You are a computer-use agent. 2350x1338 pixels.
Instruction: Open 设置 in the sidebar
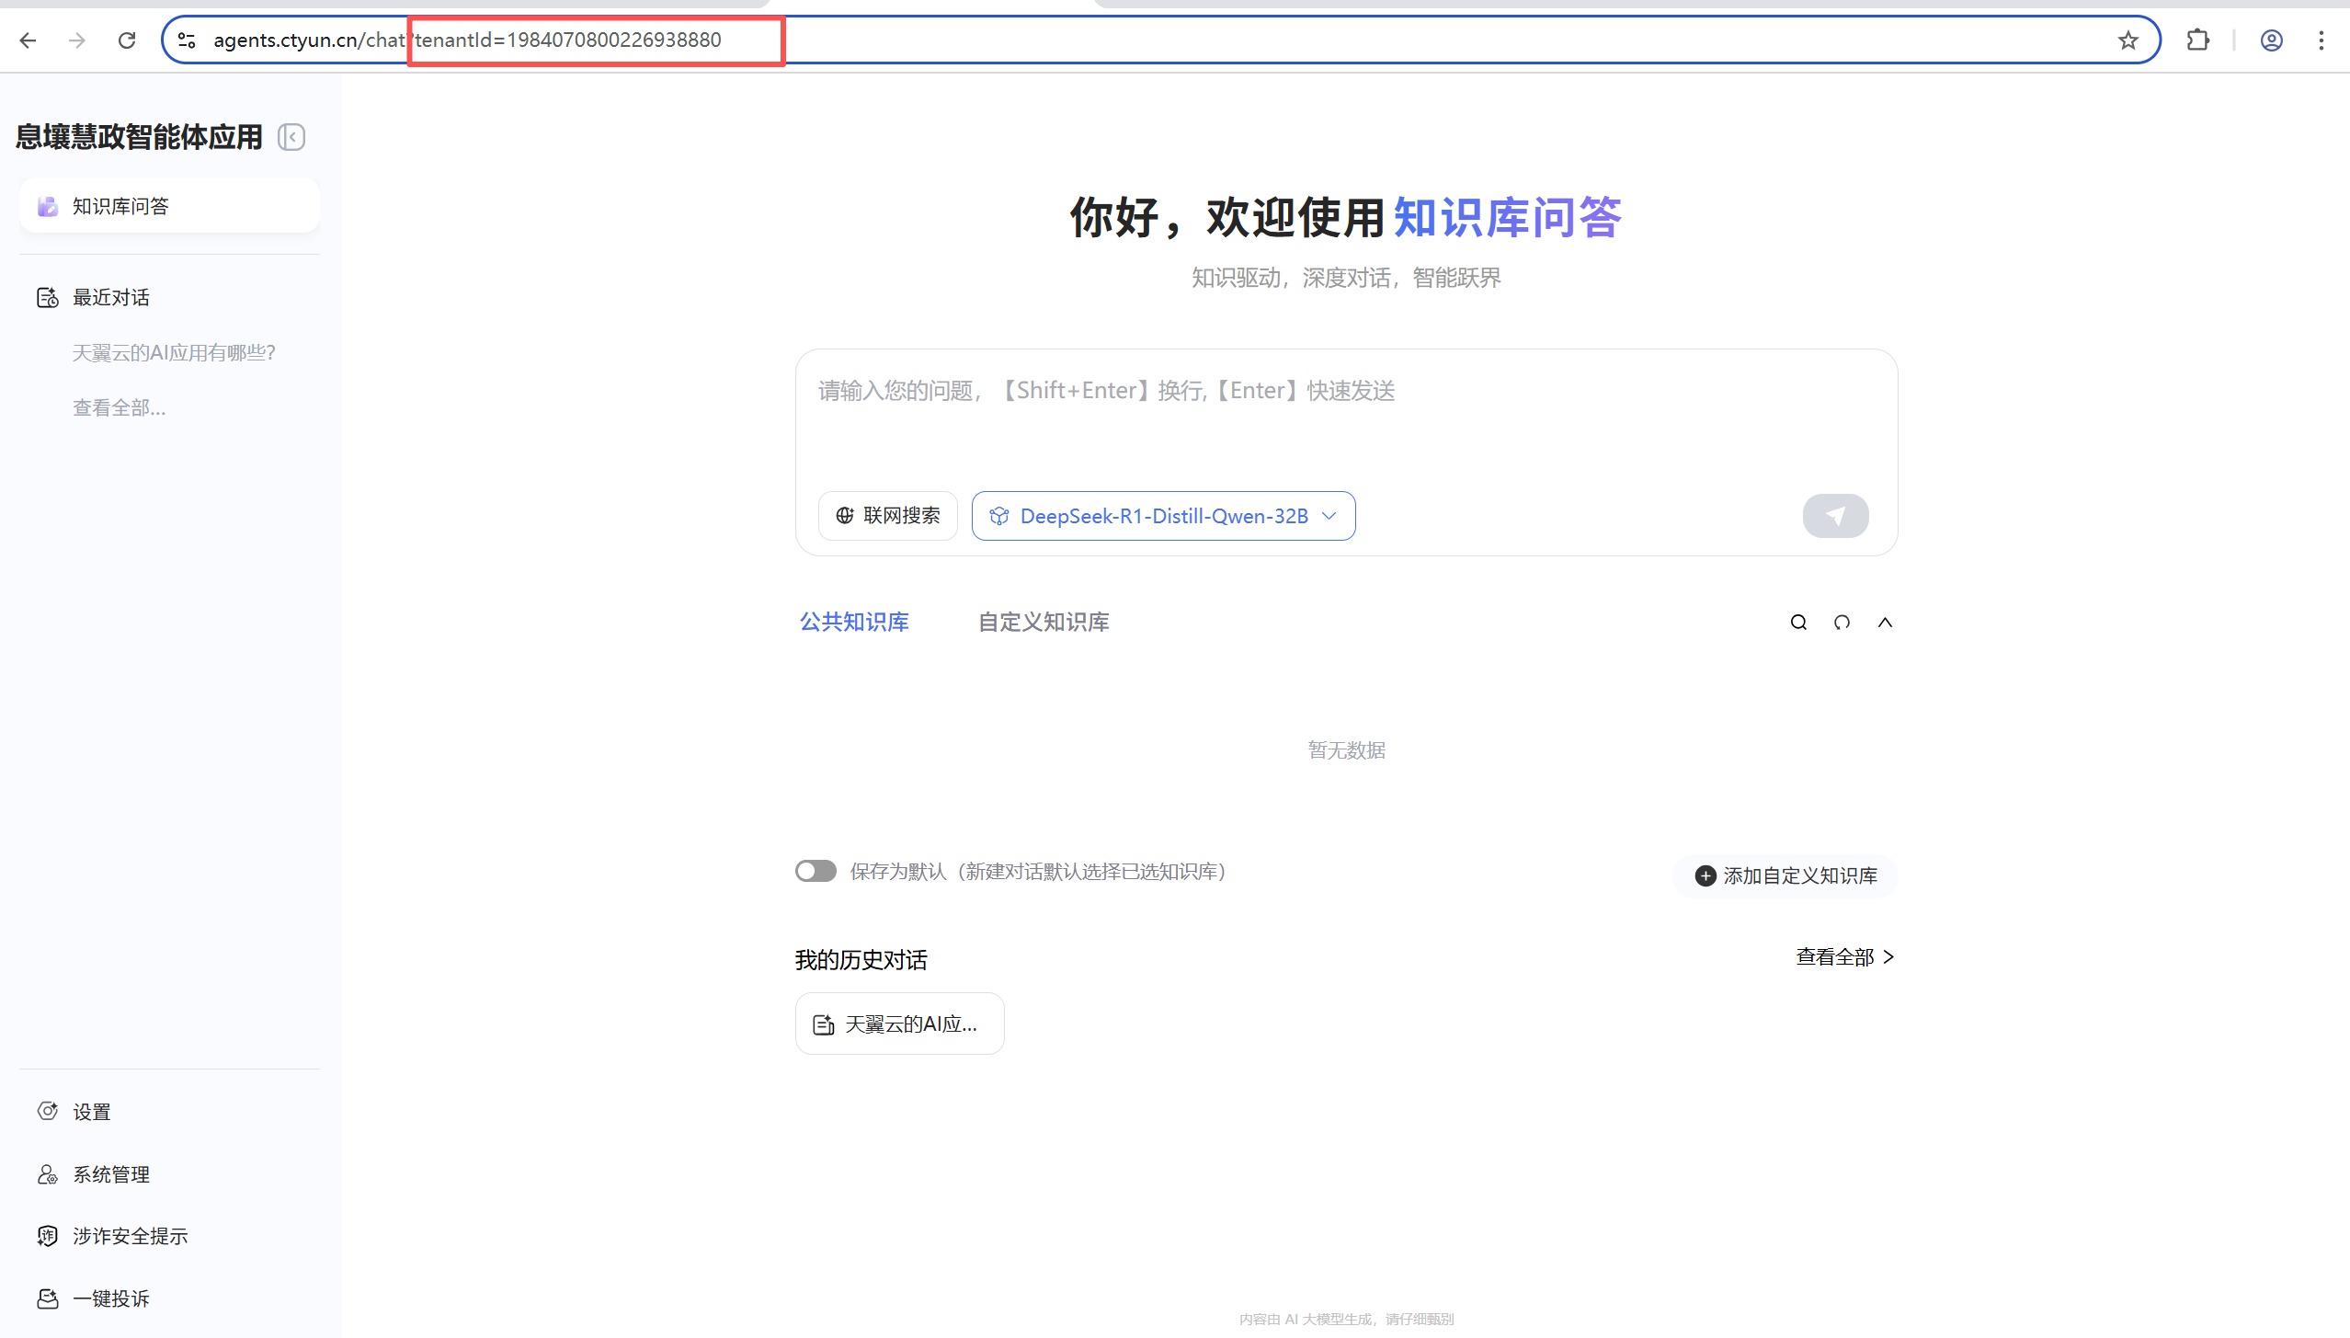[x=91, y=1112]
